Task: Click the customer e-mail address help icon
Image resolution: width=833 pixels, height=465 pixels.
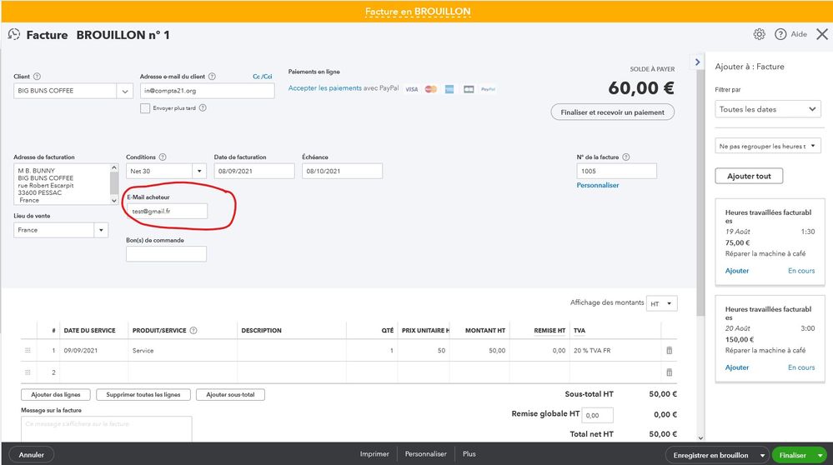Action: (x=212, y=77)
